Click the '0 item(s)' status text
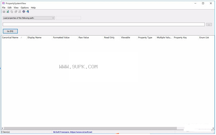This screenshot has height=135, width=216. pyautogui.click(x=6, y=132)
